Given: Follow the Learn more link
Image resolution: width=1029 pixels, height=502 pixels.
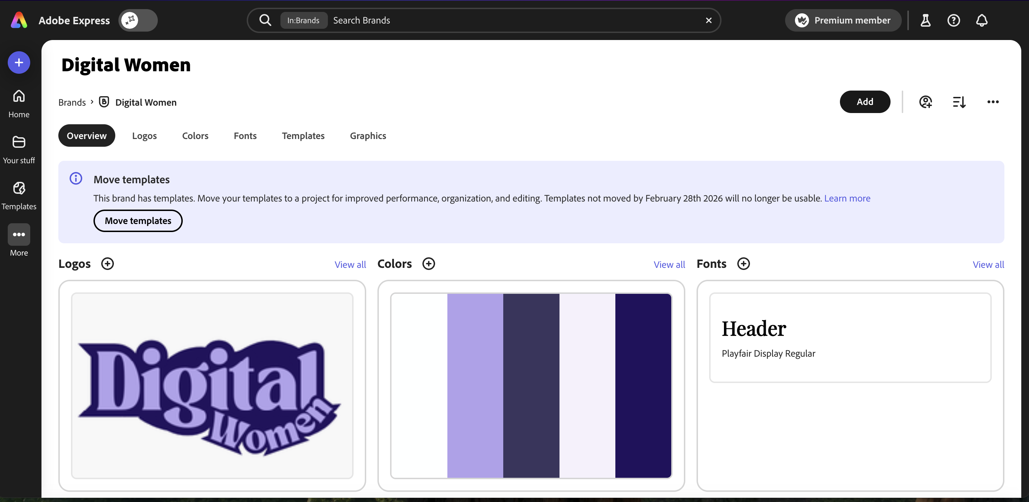Looking at the screenshot, I should coord(847,198).
